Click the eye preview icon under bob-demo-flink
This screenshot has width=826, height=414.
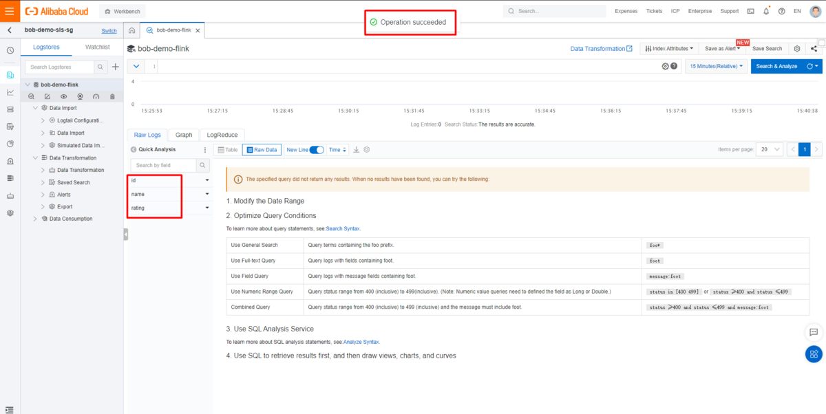[x=63, y=96]
